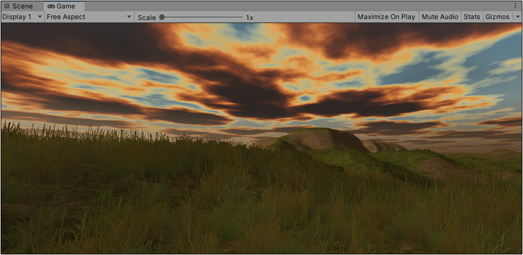Click the Scene tab grid icon
The image size is (523, 255).
(7, 6)
